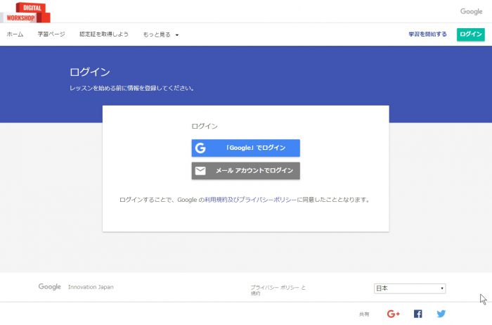Click the Google G icon on the blue login button
Image resolution: width=492 pixels, height=325 pixels.
[200, 148]
